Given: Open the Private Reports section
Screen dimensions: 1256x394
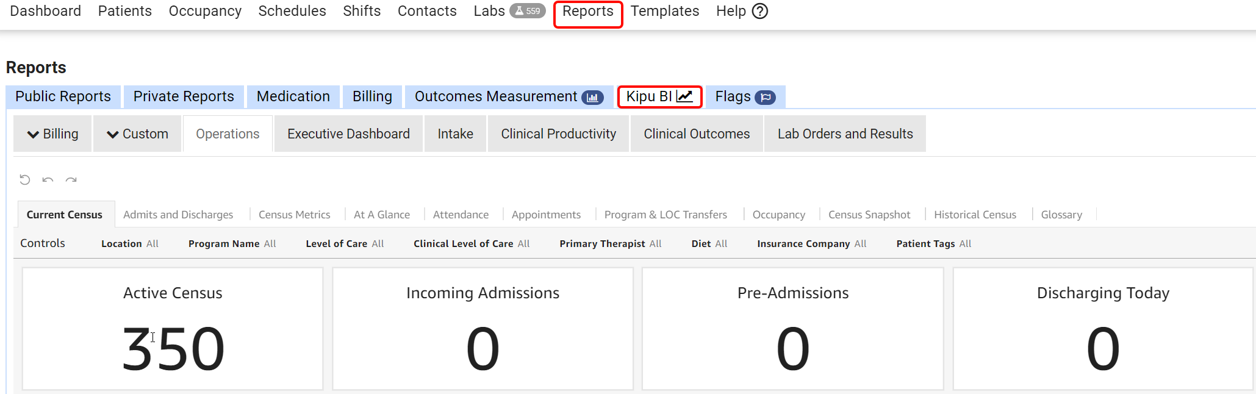Looking at the screenshot, I should [x=184, y=96].
